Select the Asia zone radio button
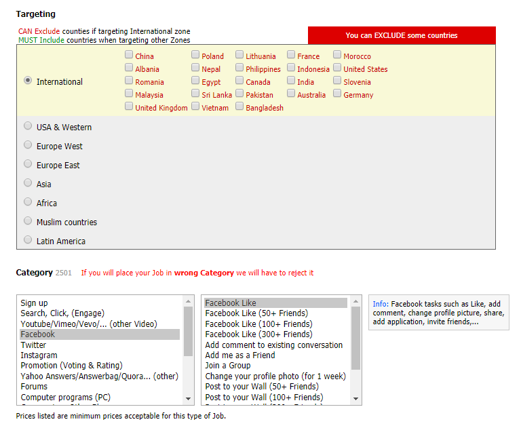 [28, 182]
